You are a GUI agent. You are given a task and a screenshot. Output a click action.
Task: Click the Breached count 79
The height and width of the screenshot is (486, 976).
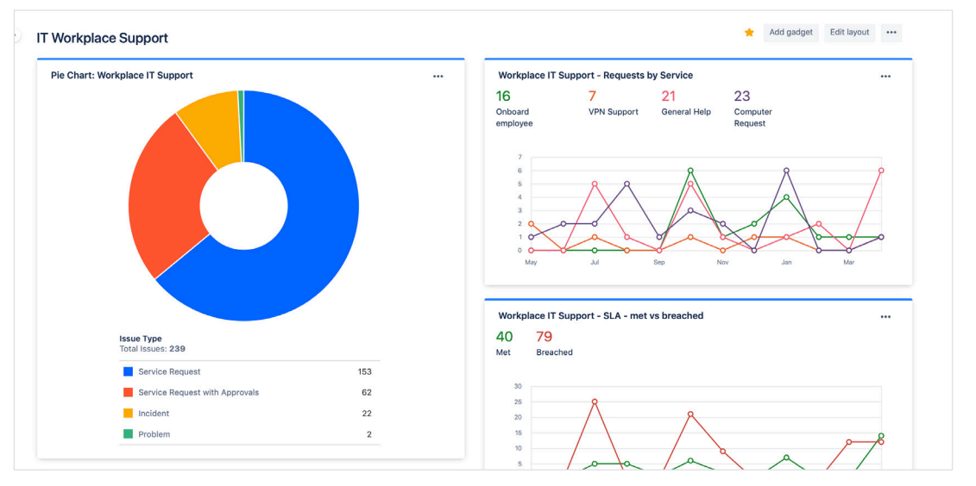(x=544, y=337)
